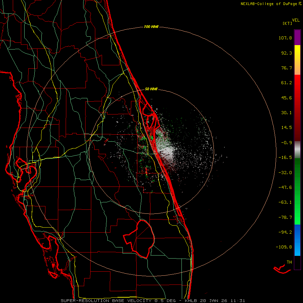Click the 50 NMI range ring label
This screenshot has height=303, width=303.
click(151, 89)
